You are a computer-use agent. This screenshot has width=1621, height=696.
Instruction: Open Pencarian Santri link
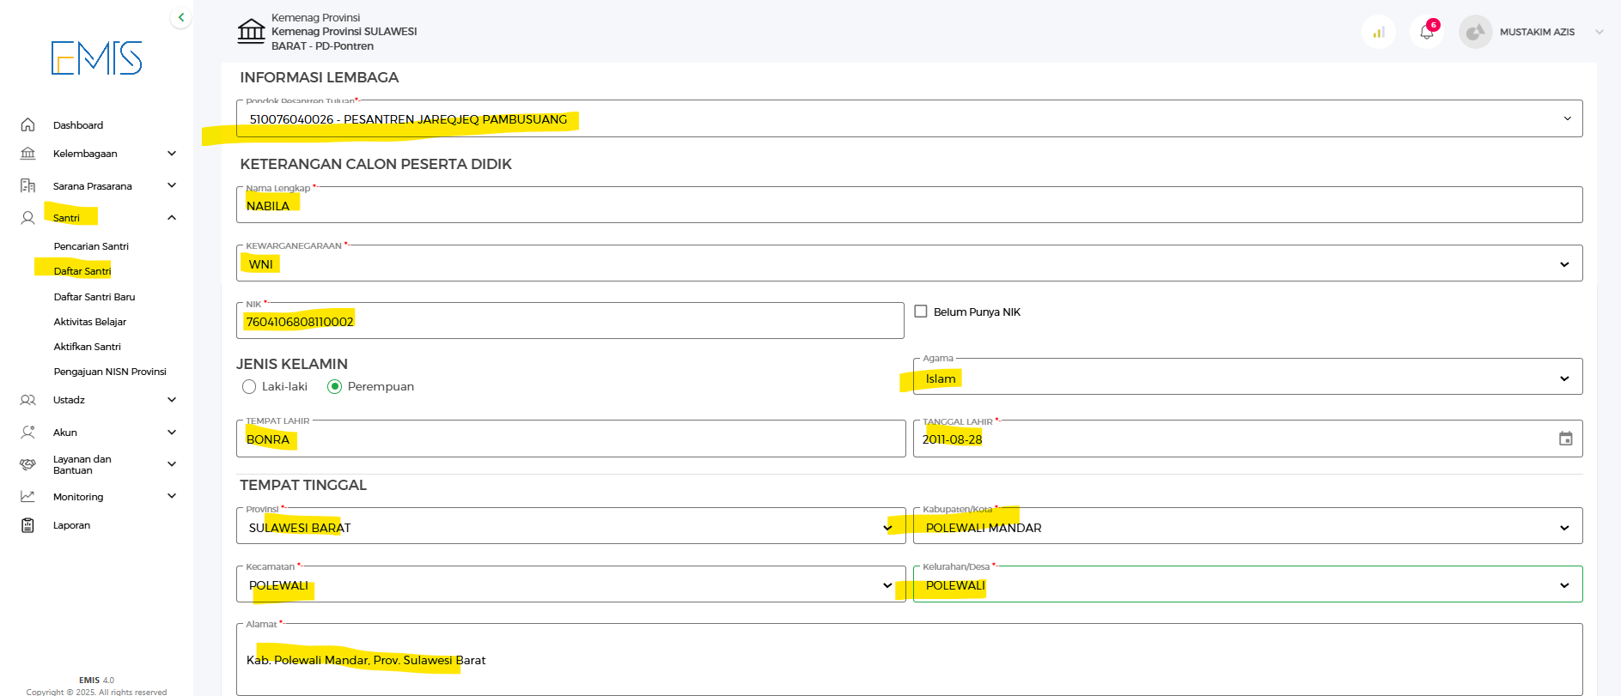[91, 246]
